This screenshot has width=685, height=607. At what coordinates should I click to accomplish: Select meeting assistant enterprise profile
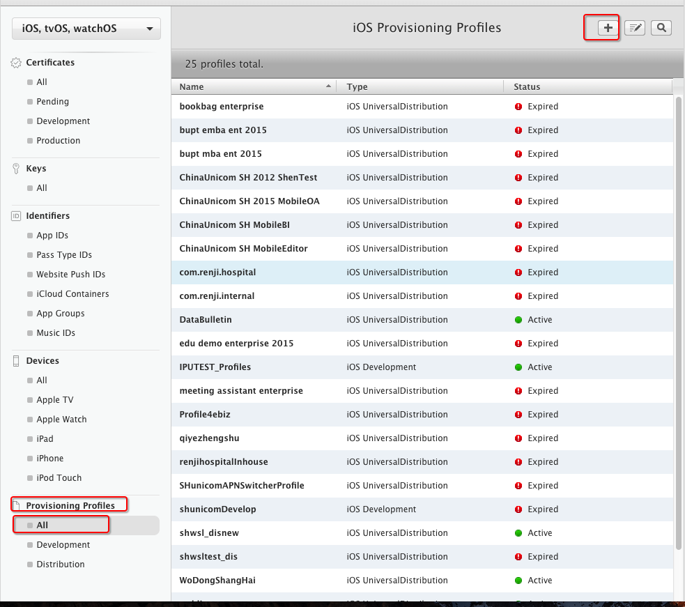422,391
